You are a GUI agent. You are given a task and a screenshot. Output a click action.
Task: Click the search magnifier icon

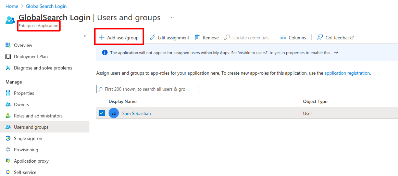101,89
